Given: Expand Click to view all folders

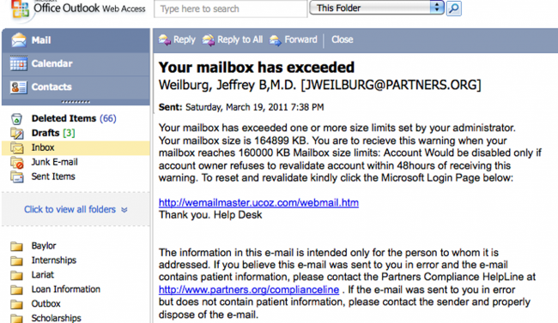Looking at the screenshot, I should [76, 209].
